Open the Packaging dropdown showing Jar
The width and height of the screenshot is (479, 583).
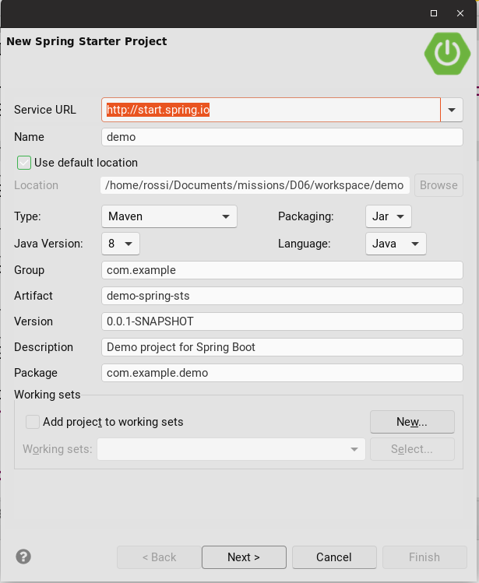(388, 216)
